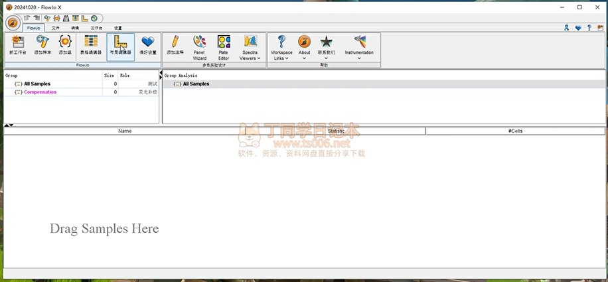Launch the Panel Wizard

pos(200,47)
